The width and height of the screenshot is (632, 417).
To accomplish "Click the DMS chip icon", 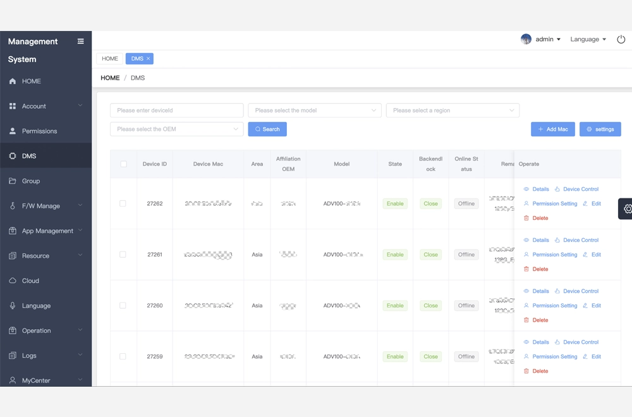I will (x=13, y=156).
